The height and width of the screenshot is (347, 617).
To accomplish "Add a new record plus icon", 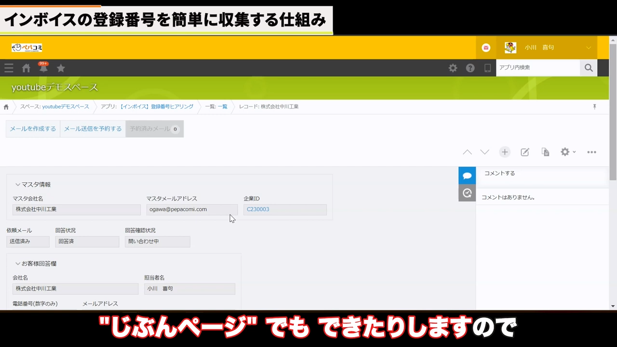I will [505, 152].
